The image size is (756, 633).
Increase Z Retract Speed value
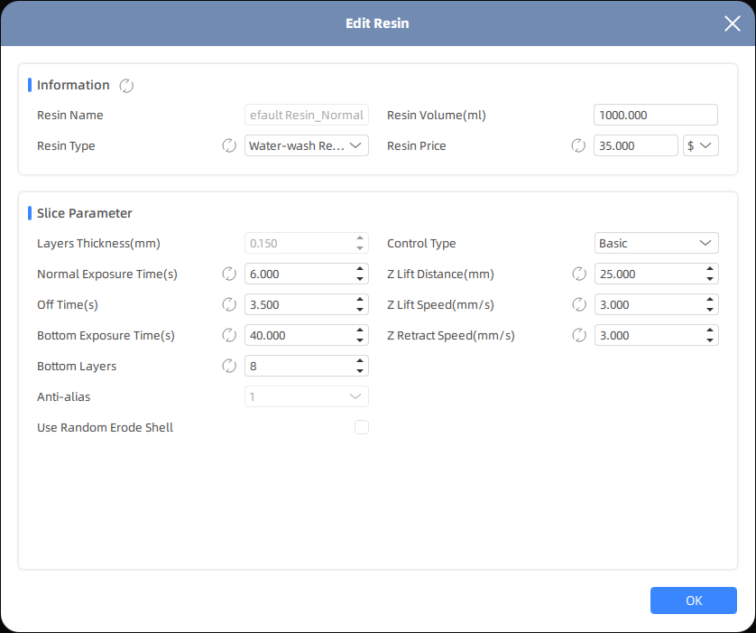pyautogui.click(x=710, y=330)
